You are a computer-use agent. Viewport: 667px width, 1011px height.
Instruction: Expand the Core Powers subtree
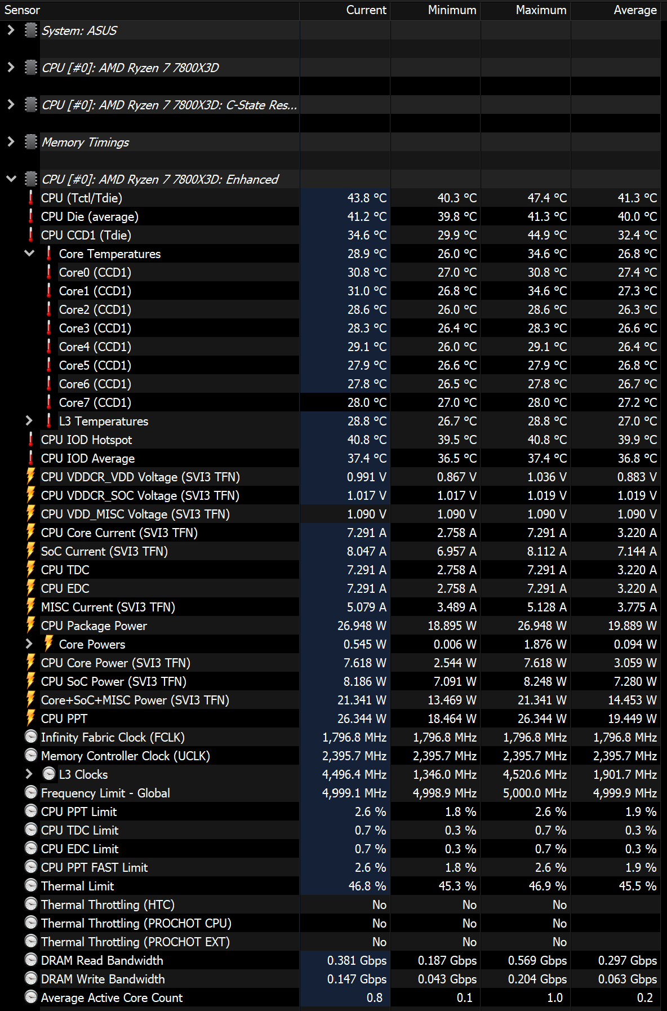[29, 644]
